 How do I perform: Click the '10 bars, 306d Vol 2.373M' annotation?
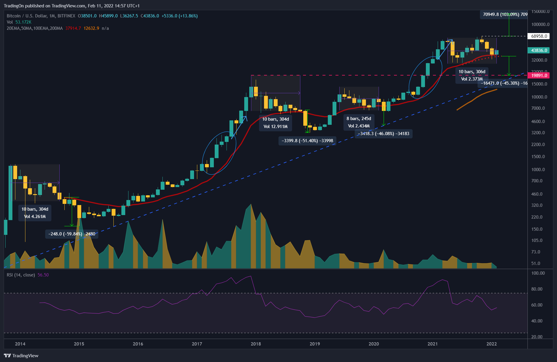point(472,75)
